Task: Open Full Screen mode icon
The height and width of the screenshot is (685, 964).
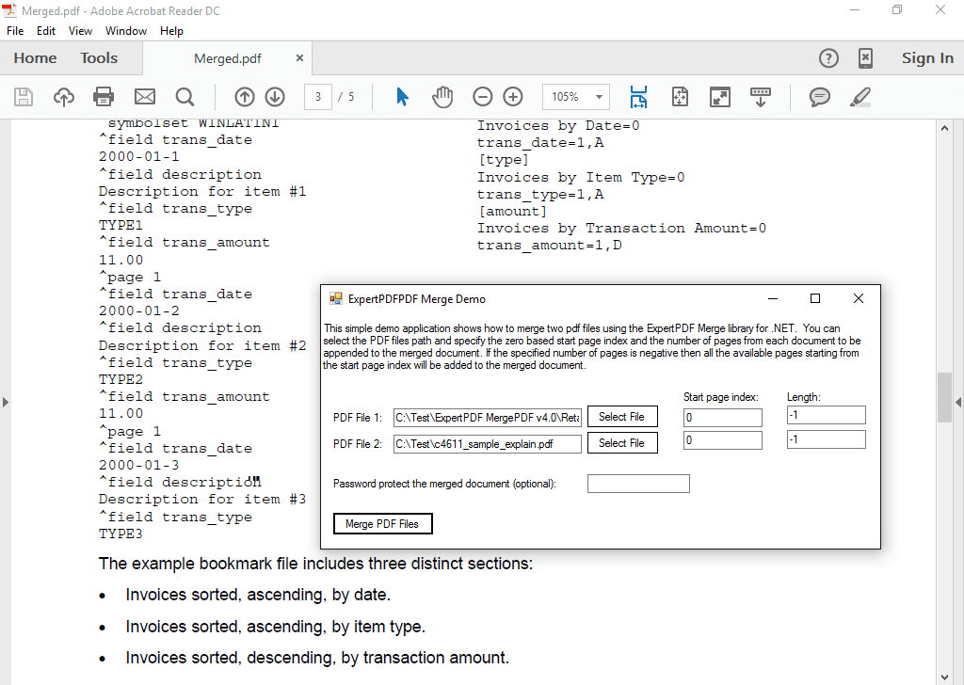Action: pyautogui.click(x=720, y=97)
